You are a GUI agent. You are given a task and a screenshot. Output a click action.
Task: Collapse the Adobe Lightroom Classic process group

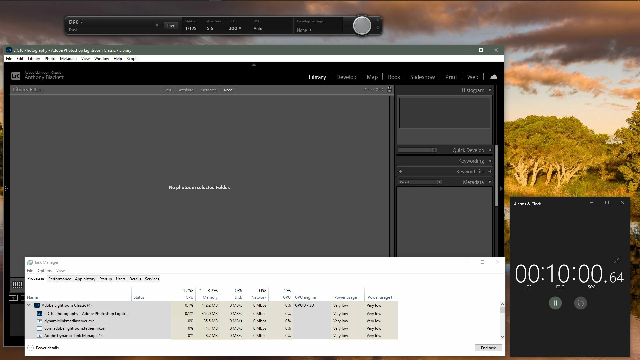click(x=29, y=305)
